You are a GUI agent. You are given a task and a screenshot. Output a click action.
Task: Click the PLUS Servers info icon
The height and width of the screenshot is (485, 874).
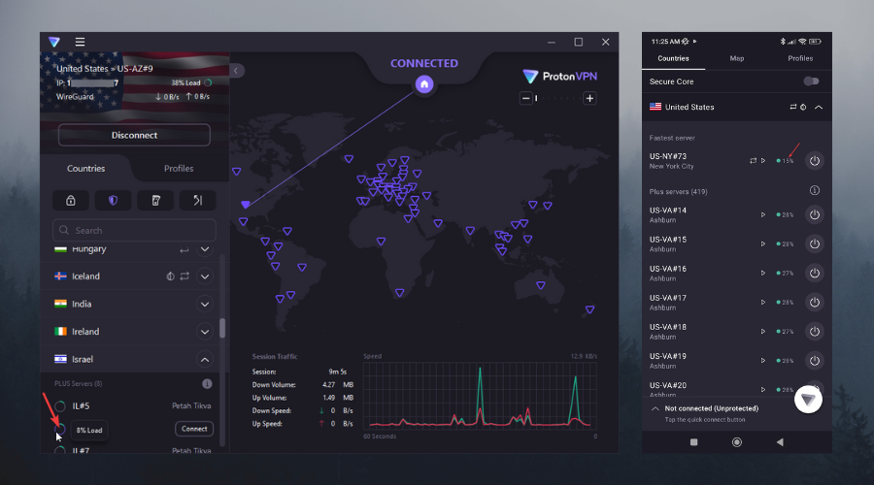click(206, 384)
